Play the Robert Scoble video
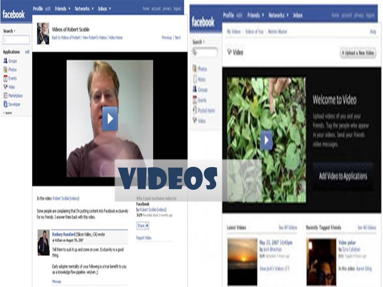 click(110, 119)
